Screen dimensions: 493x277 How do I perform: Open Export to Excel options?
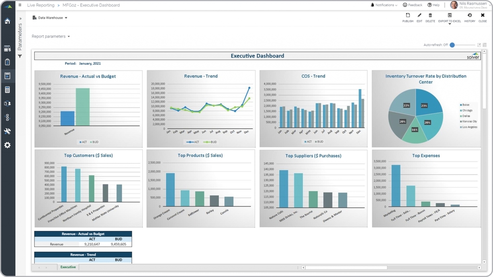coord(449,18)
